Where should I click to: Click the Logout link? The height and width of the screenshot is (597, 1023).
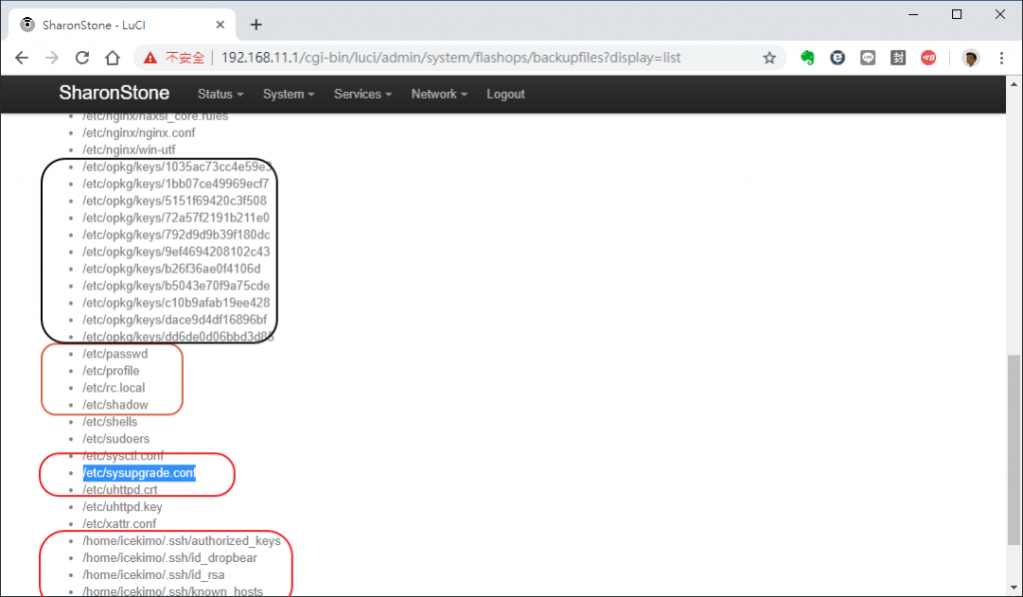506,94
